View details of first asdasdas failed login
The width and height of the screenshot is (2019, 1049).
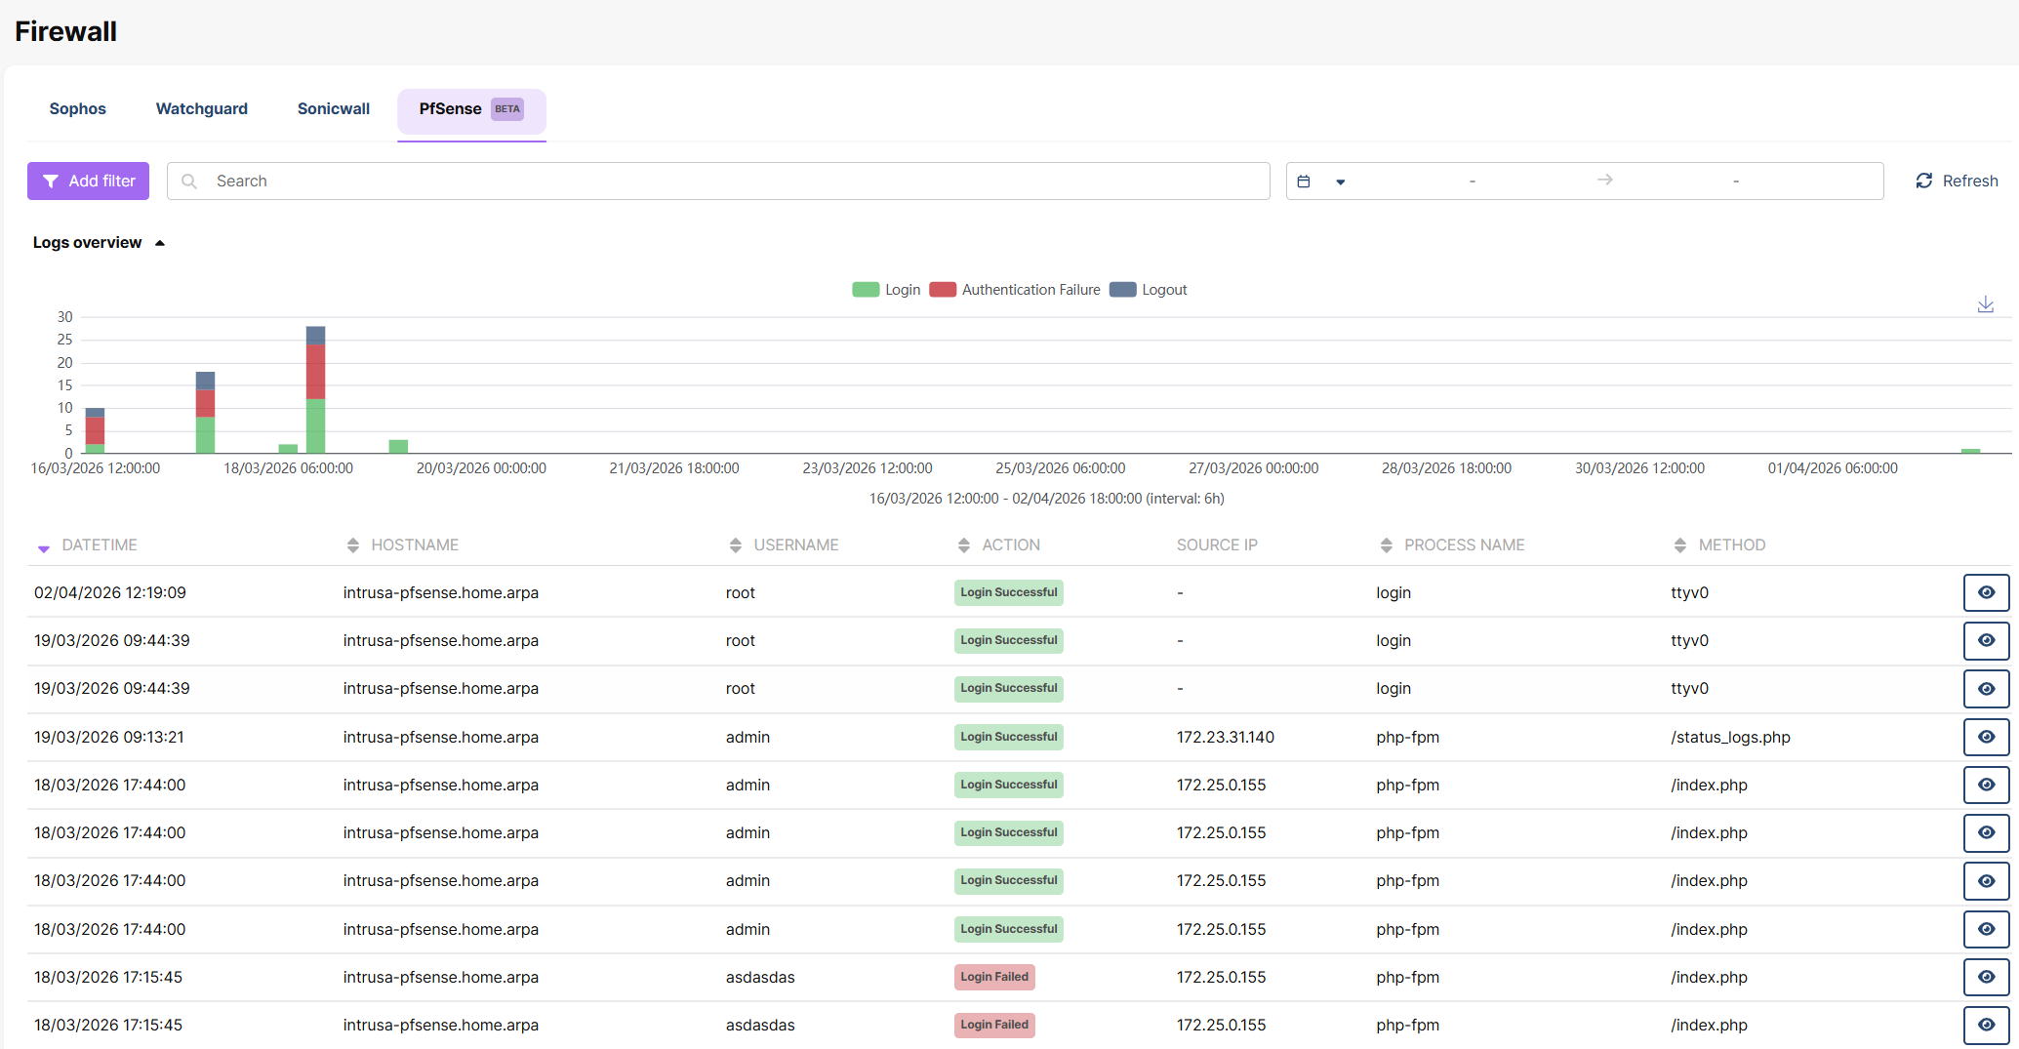[1986, 977]
